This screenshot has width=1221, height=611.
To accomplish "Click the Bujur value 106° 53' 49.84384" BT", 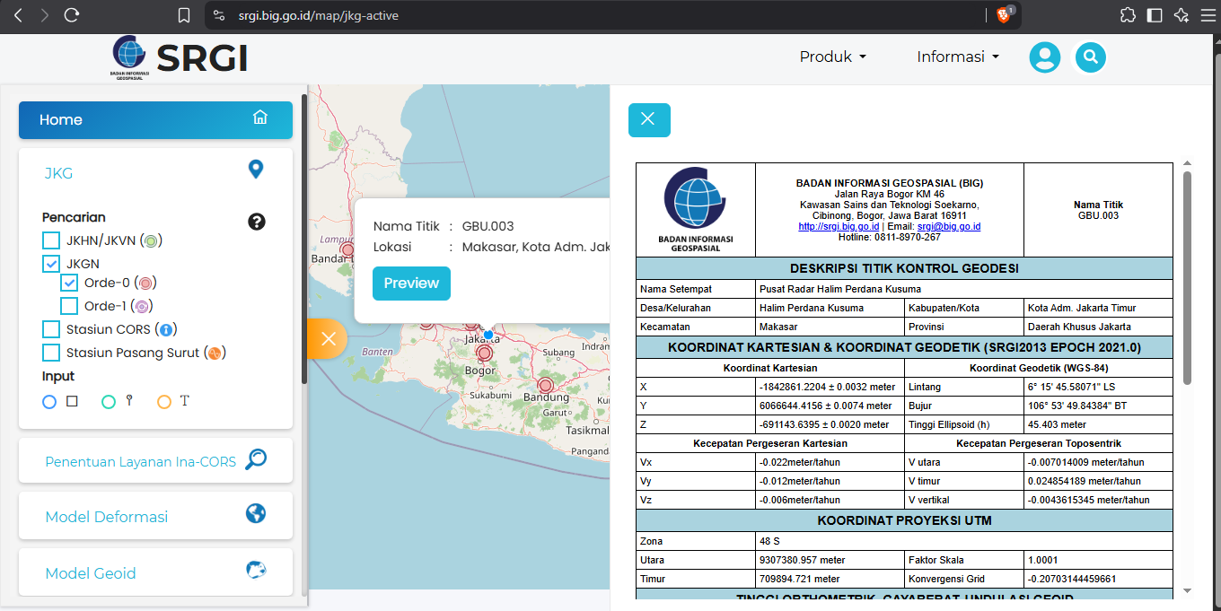I will [1100, 406].
